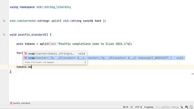
Task: Click the 'text:' parameter hint in split call
Action: (53, 44)
